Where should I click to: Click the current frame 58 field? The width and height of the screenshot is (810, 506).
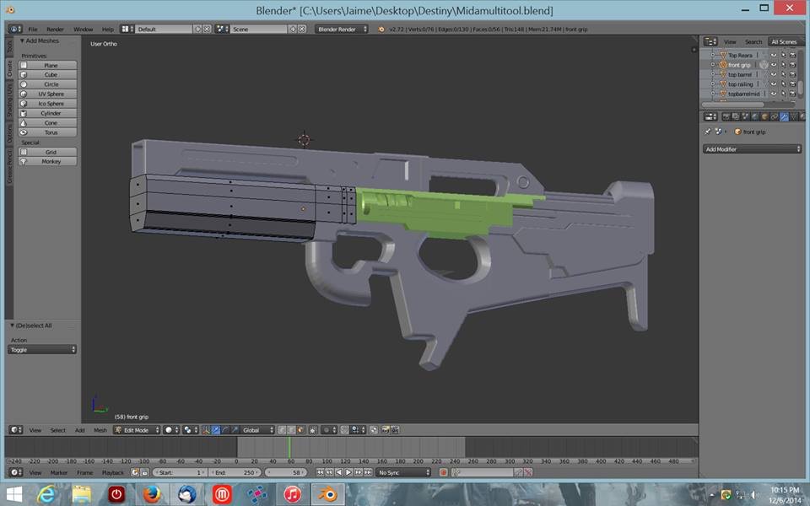pos(286,472)
